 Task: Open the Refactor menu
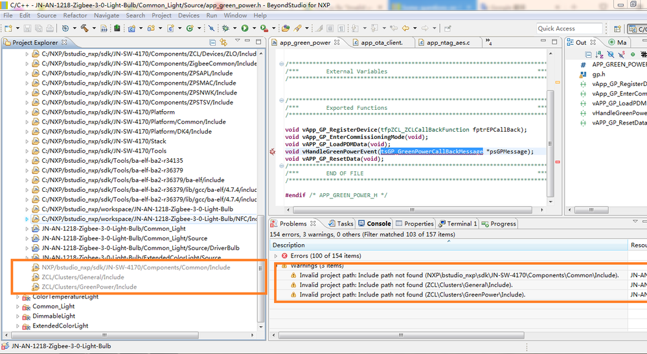[x=75, y=16]
